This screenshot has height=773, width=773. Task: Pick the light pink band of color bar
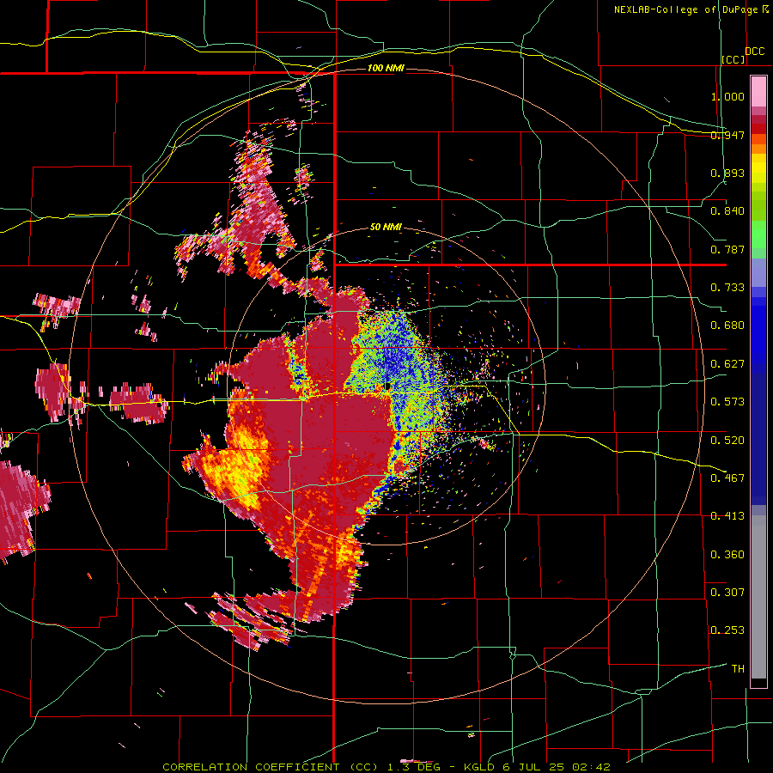(x=758, y=92)
